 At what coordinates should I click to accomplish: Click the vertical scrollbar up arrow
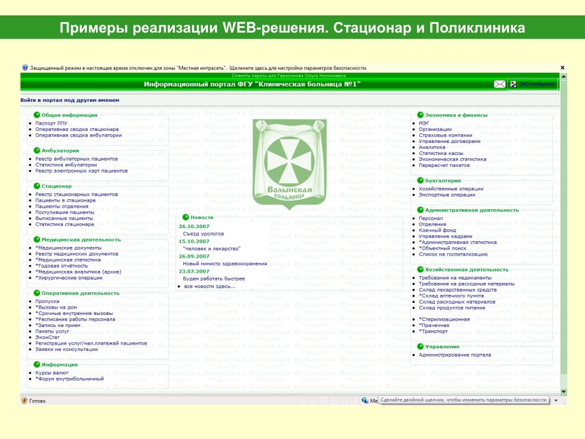563,76
